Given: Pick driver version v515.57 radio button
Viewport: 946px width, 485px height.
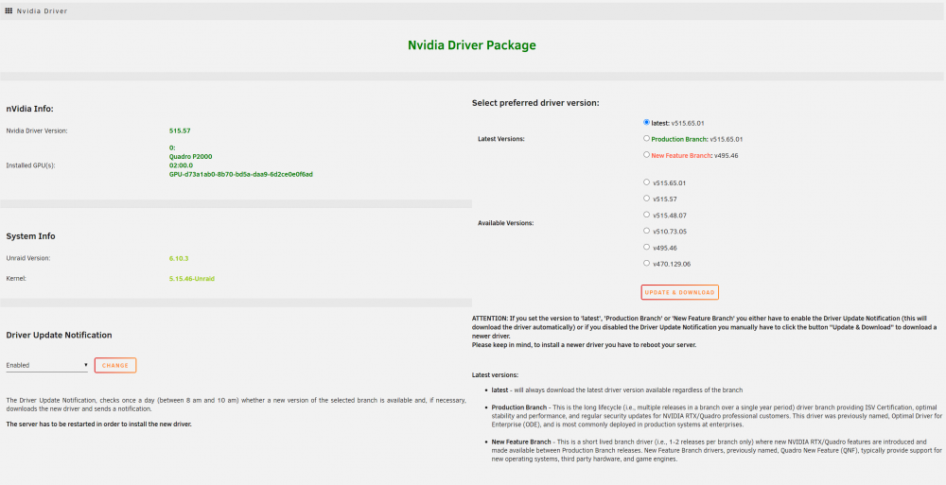Looking at the screenshot, I should 646,199.
